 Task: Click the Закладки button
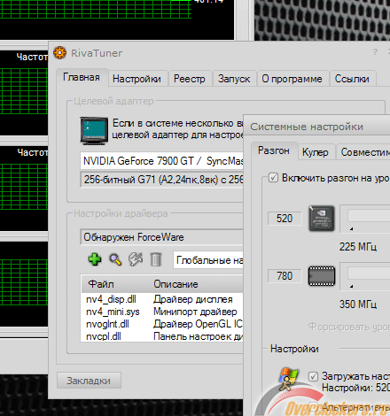pos(89,381)
